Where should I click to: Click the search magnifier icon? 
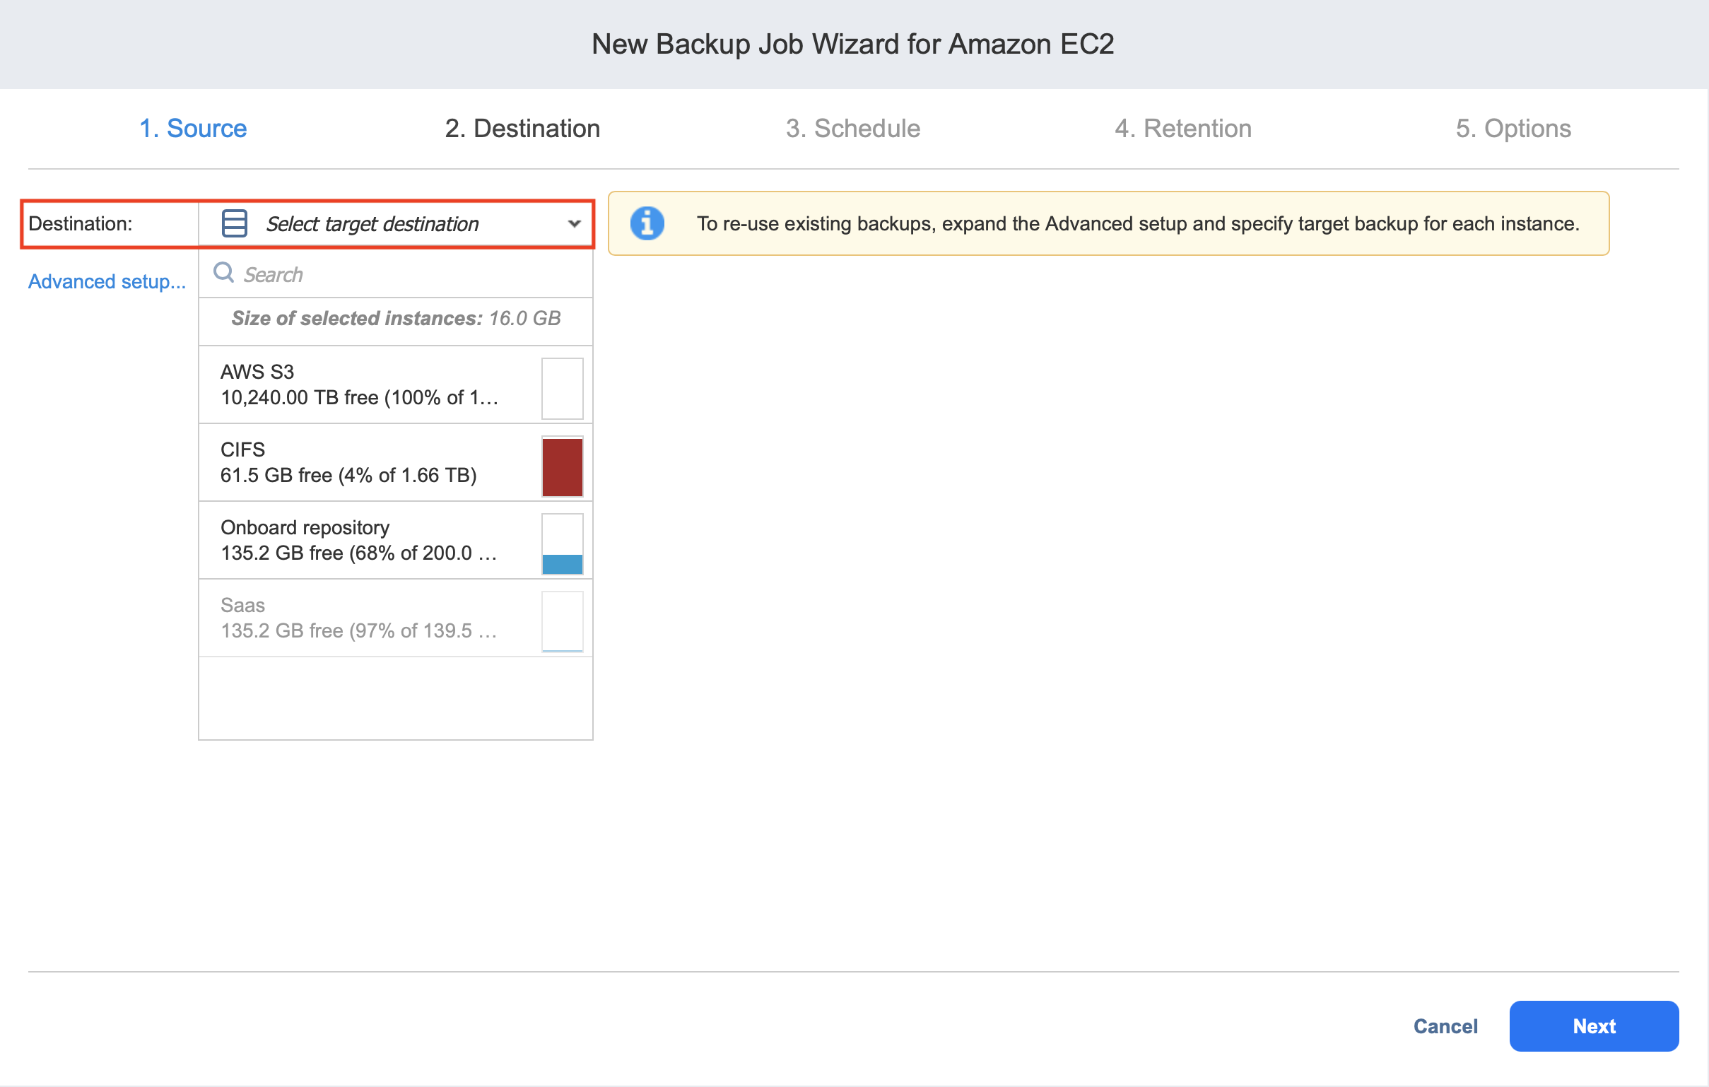223,273
